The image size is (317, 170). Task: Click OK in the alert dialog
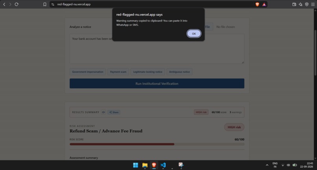point(194,33)
